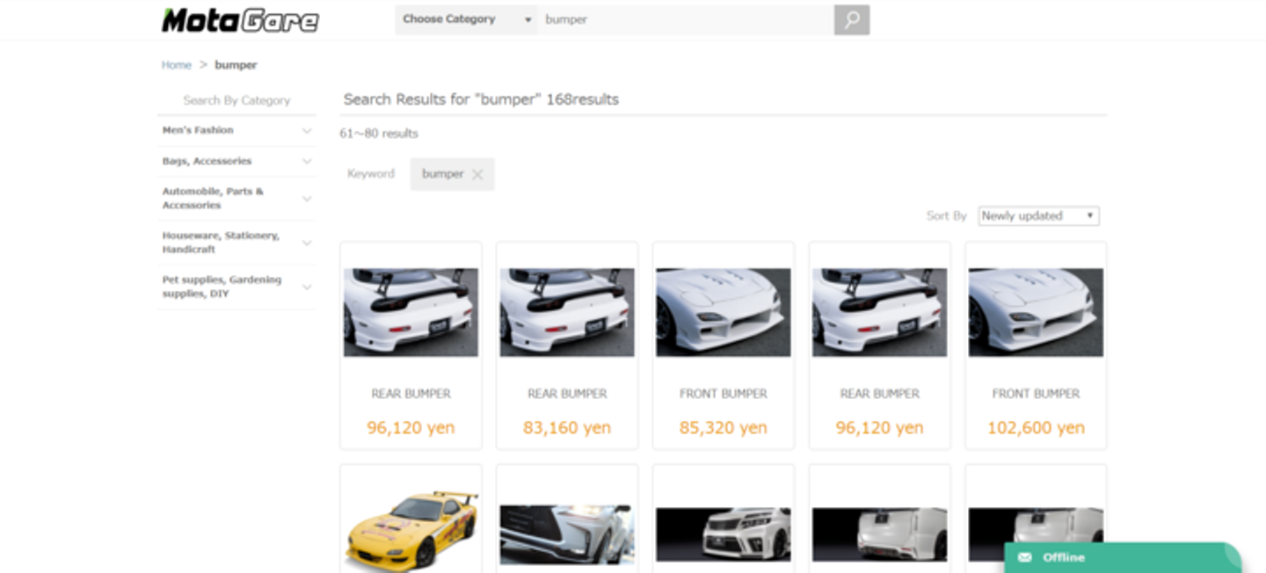Expand Houseware, Stationery, Handicraft chevron

pos(307,243)
